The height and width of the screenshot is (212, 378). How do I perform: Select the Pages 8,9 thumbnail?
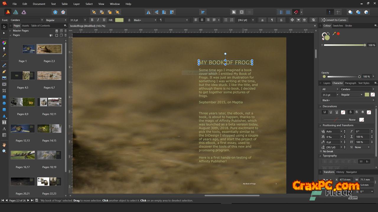[x=23, y=102]
